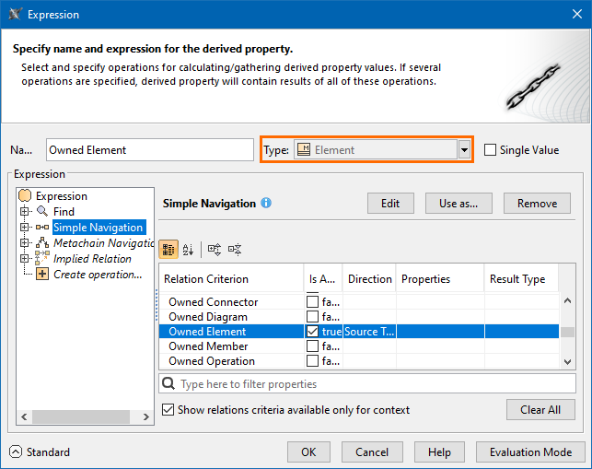Uncheck the Owned Element Is Applied checkbox

click(313, 332)
